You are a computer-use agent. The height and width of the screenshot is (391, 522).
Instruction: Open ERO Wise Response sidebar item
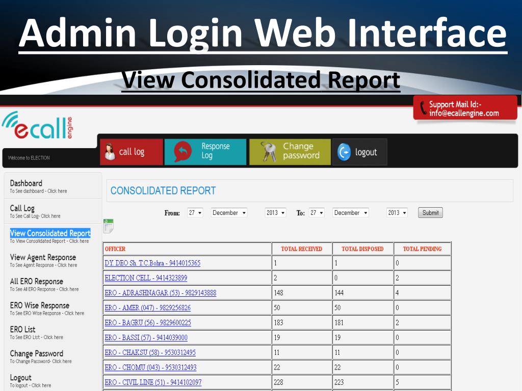point(40,305)
